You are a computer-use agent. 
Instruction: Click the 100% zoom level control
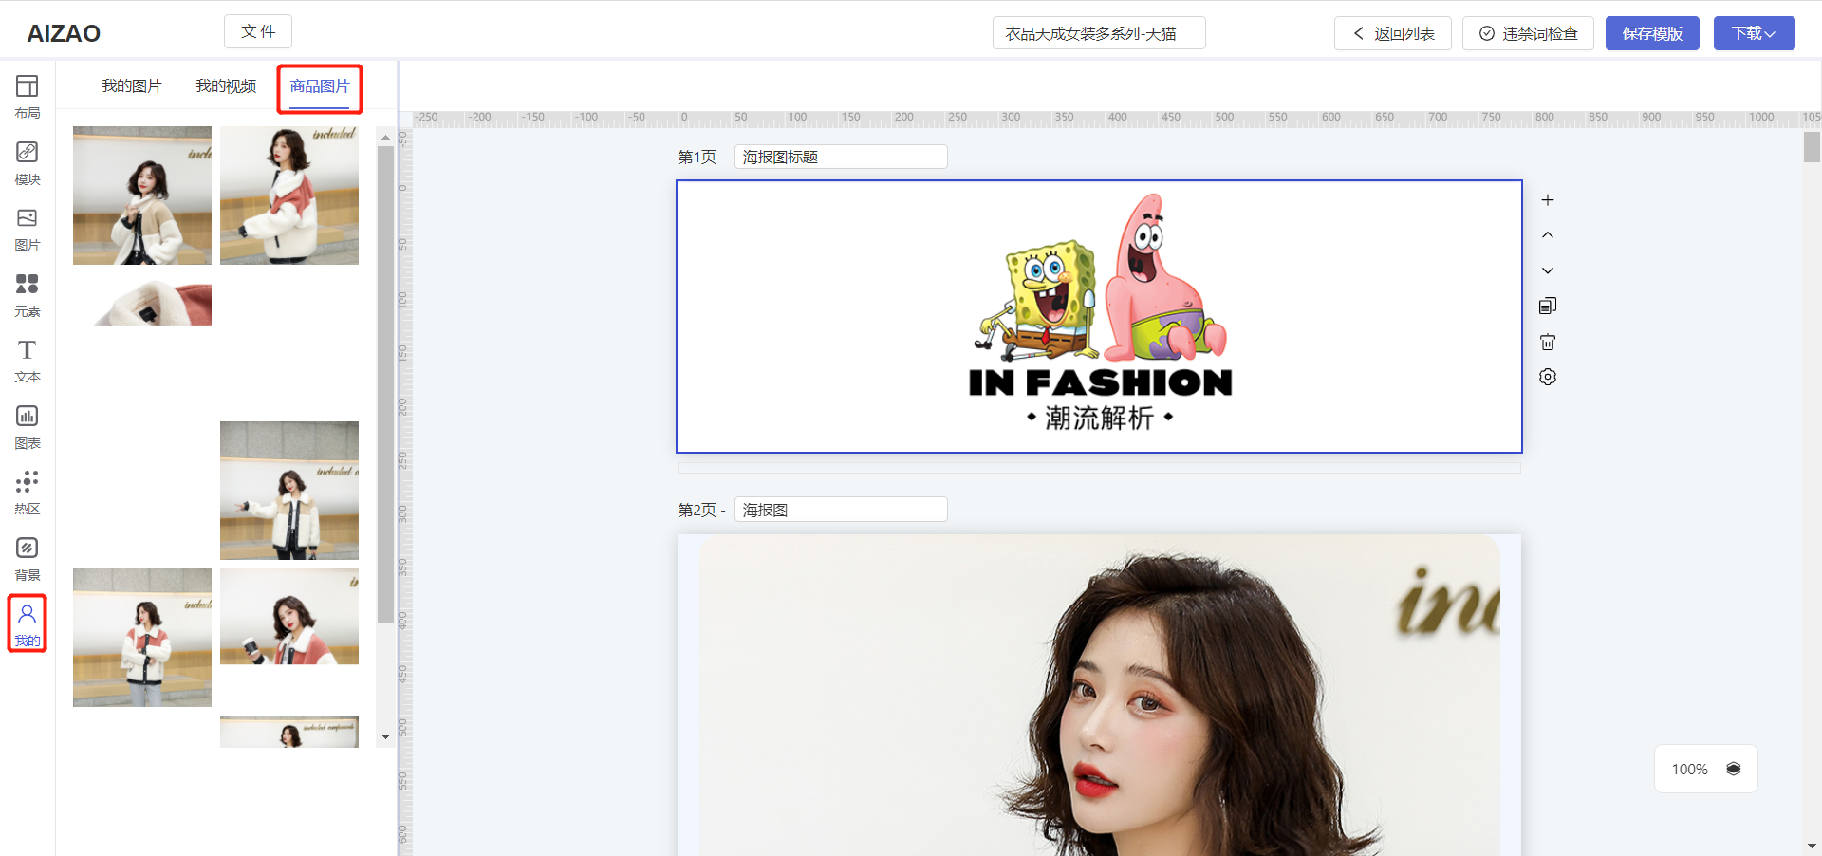[1689, 770]
